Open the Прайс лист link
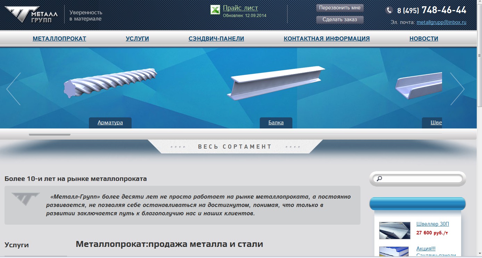 [x=240, y=8]
